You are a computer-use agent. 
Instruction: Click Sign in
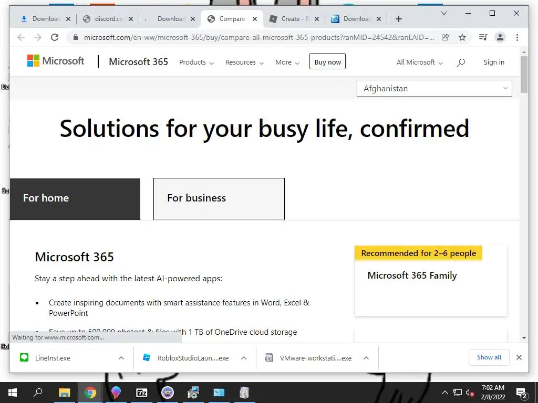[494, 62]
